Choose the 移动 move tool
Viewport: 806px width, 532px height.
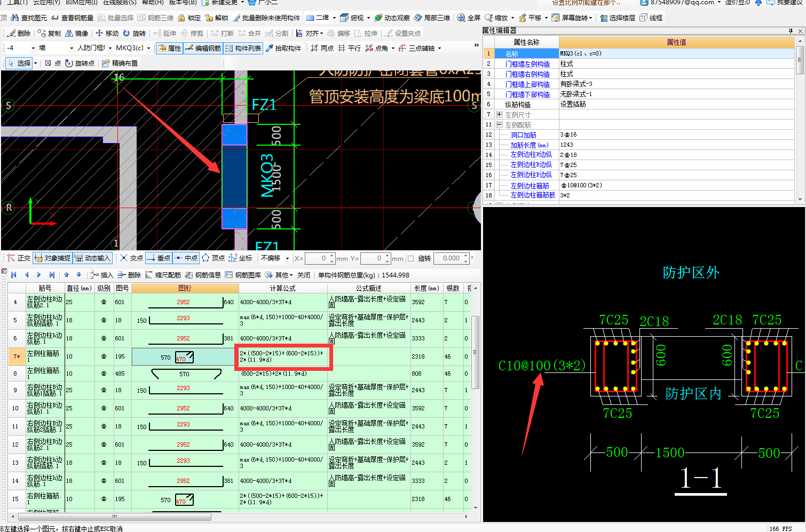tap(107, 33)
